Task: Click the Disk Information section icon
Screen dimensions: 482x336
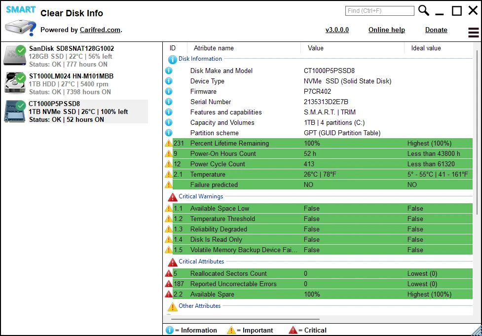Action: [173, 59]
